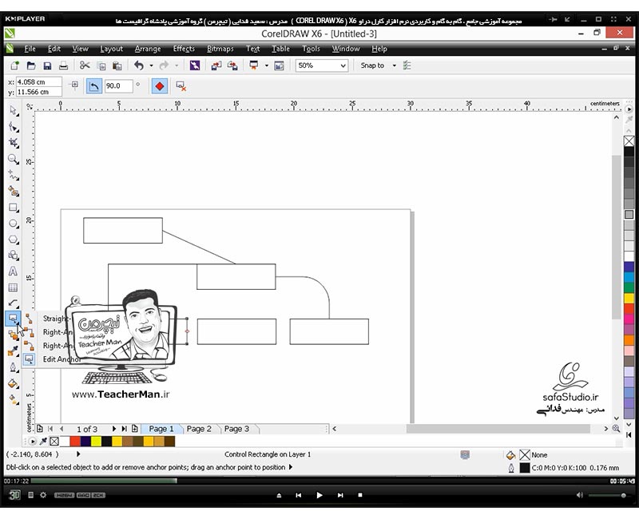Click Save disk icon
Image resolution: width=639 pixels, height=519 pixels.
[47, 65]
